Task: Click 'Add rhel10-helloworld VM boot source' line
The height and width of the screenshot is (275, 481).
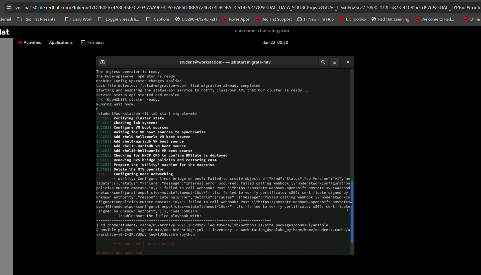Action: click(x=153, y=151)
